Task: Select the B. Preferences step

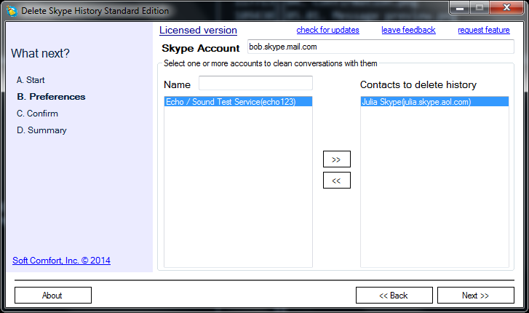Action: [x=51, y=97]
